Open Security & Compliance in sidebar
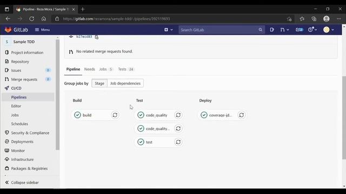The image size is (346, 194). [x=30, y=133]
